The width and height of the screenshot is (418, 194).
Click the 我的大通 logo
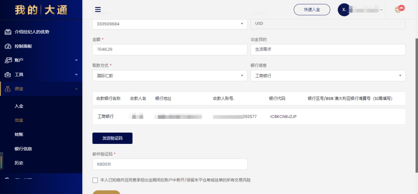coord(41,10)
